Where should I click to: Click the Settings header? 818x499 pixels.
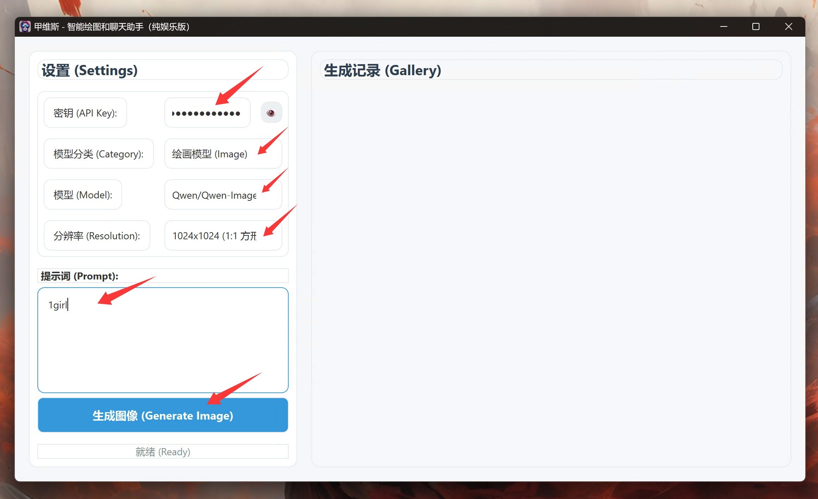[x=90, y=70]
